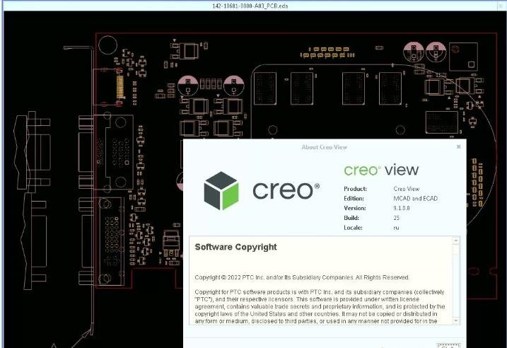Click the green cube Creo logo
This screenshot has height=348, width=507.
coord(221,191)
